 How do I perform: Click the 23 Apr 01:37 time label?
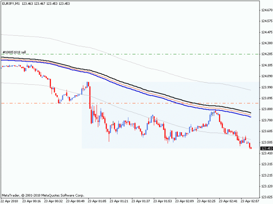coord(141,201)
